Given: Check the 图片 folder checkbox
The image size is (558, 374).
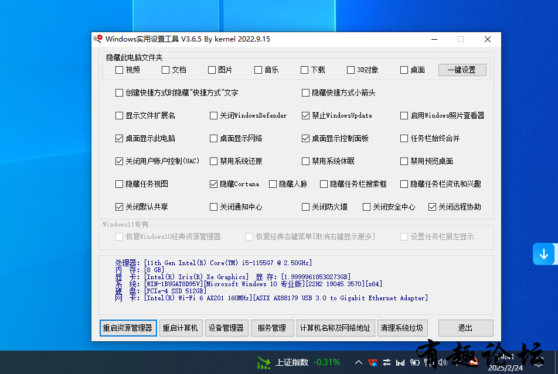Looking at the screenshot, I should [x=212, y=70].
